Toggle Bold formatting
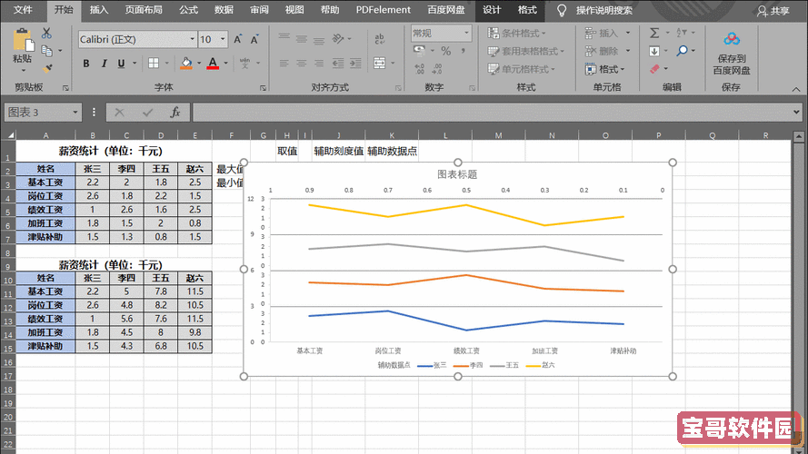The width and height of the screenshot is (808, 454). 86,64
